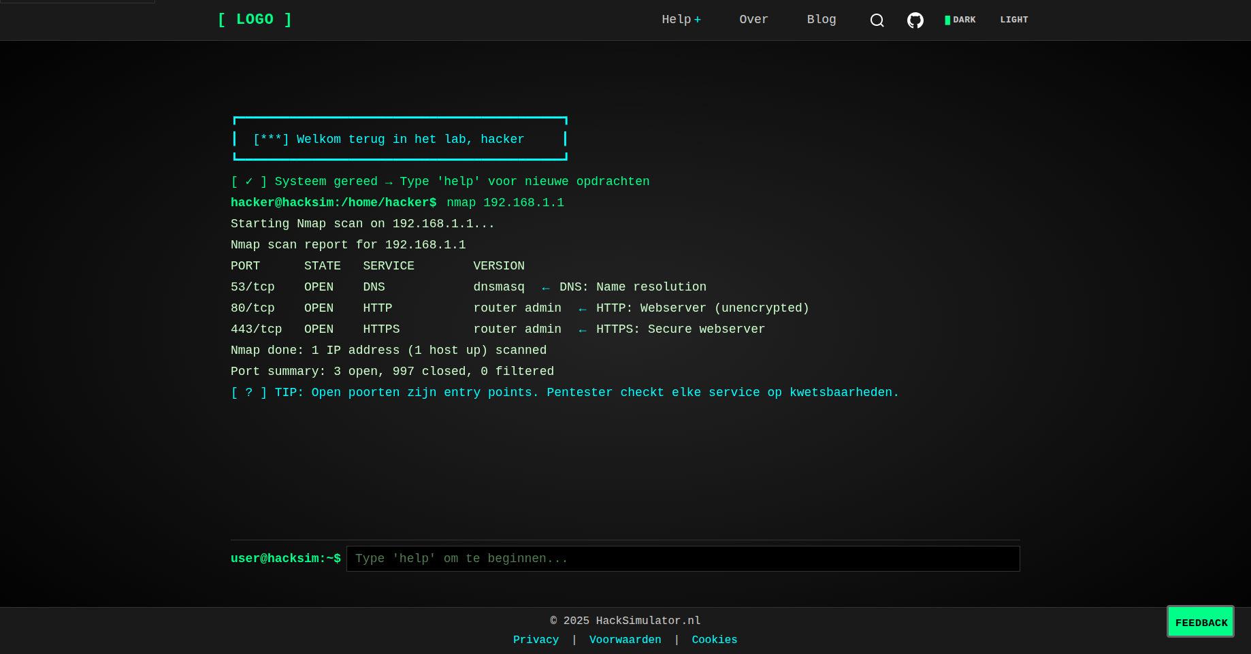The image size is (1251, 654).
Task: Click the LOGO in the header
Action: 255,20
